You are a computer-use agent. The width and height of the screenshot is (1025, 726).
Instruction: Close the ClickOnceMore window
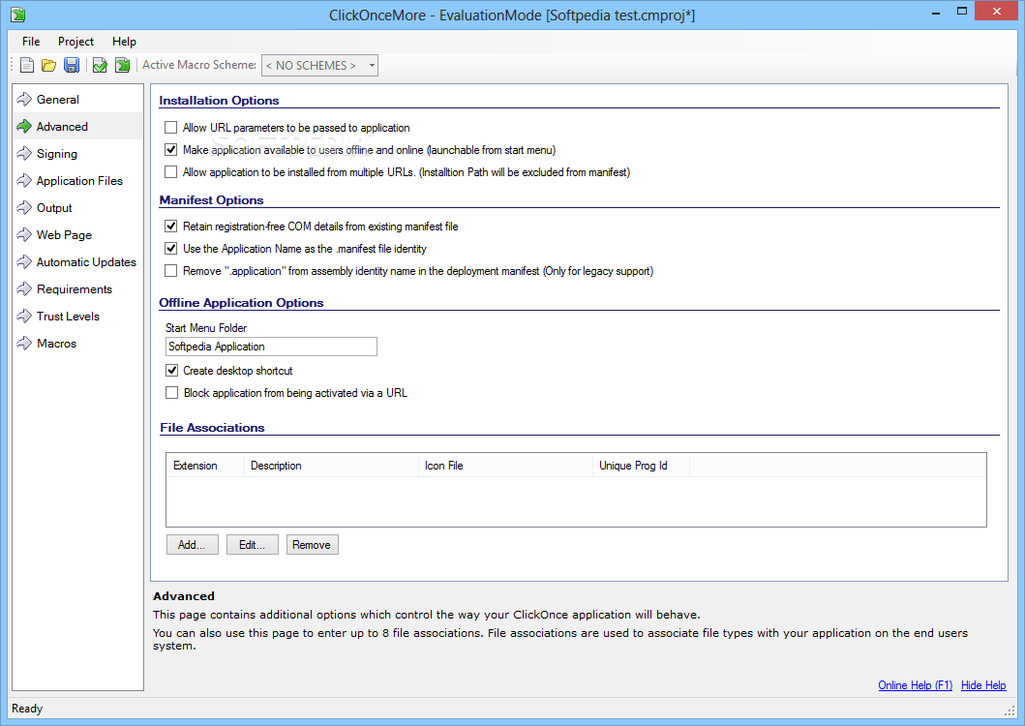pyautogui.click(x=997, y=11)
